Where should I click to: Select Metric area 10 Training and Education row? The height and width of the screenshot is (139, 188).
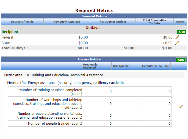pos(94,75)
